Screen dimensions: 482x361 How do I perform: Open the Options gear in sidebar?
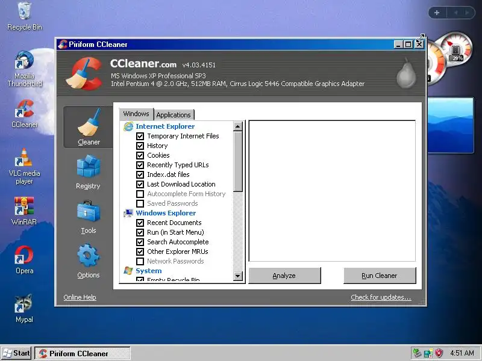[89, 261]
